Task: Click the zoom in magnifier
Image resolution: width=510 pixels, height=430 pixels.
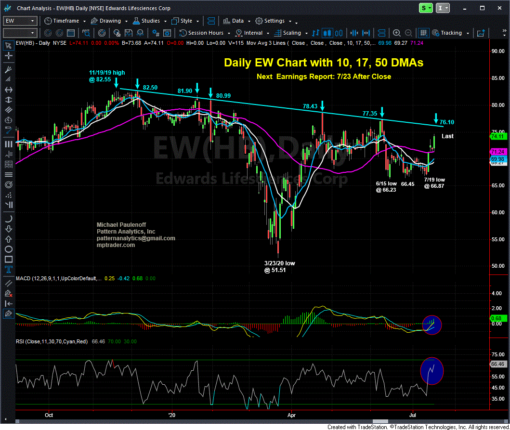Action: (396, 33)
